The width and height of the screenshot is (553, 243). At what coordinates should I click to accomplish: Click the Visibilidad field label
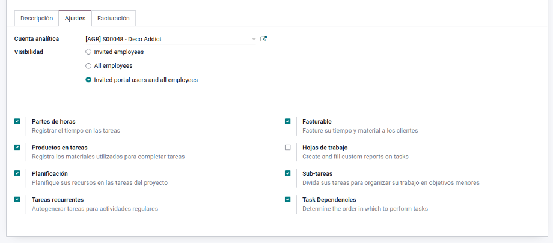(x=29, y=52)
